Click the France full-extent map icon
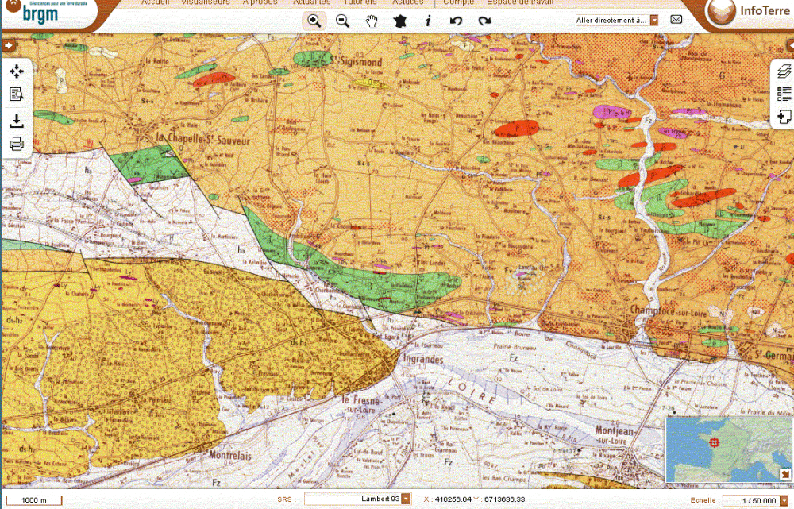Viewport: 794px width, 509px height. 399,21
